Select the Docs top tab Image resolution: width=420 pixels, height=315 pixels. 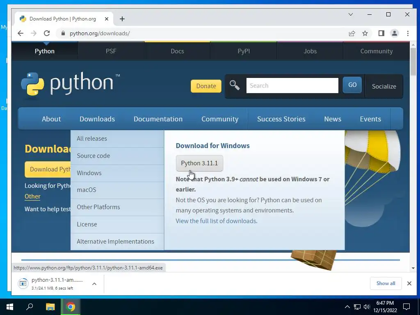pos(177,51)
